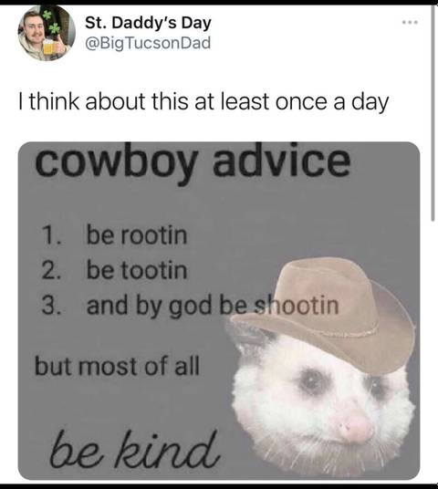Click the number 3 in the advice list
The width and height of the screenshot is (438, 489).
[47, 306]
